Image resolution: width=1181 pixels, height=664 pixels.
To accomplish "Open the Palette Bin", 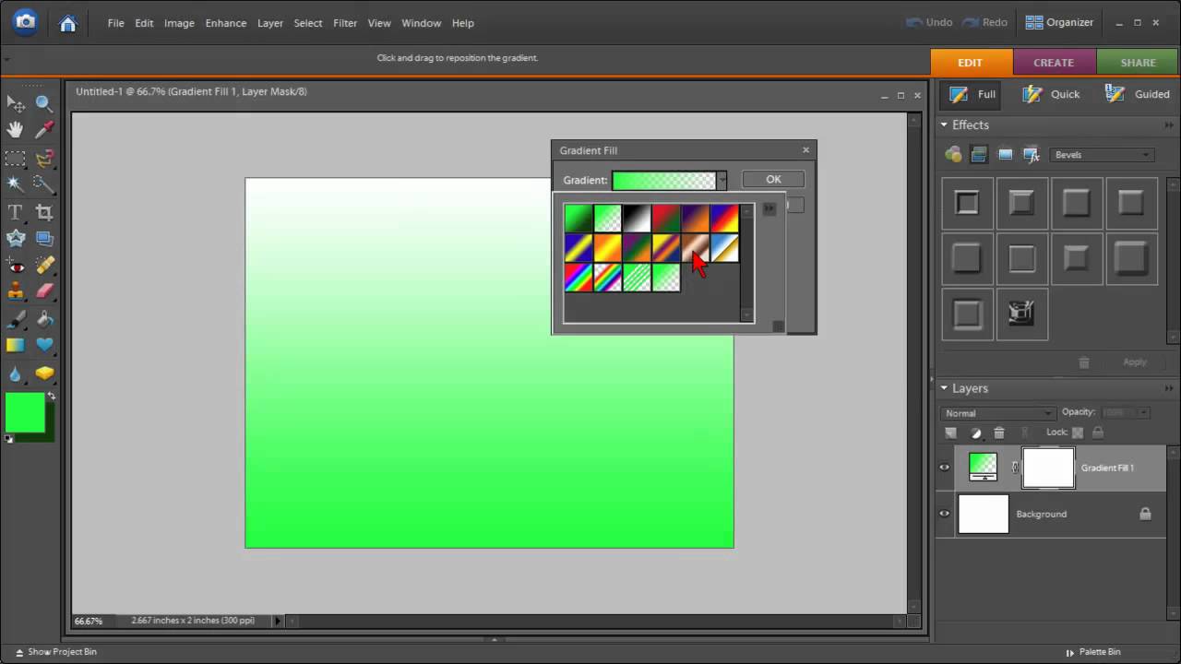I will [x=1092, y=652].
